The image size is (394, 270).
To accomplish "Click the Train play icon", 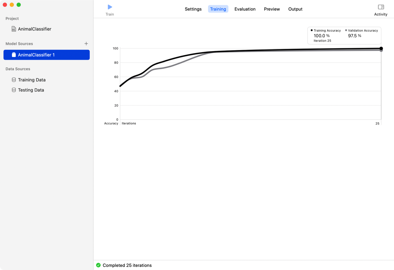I will [110, 7].
